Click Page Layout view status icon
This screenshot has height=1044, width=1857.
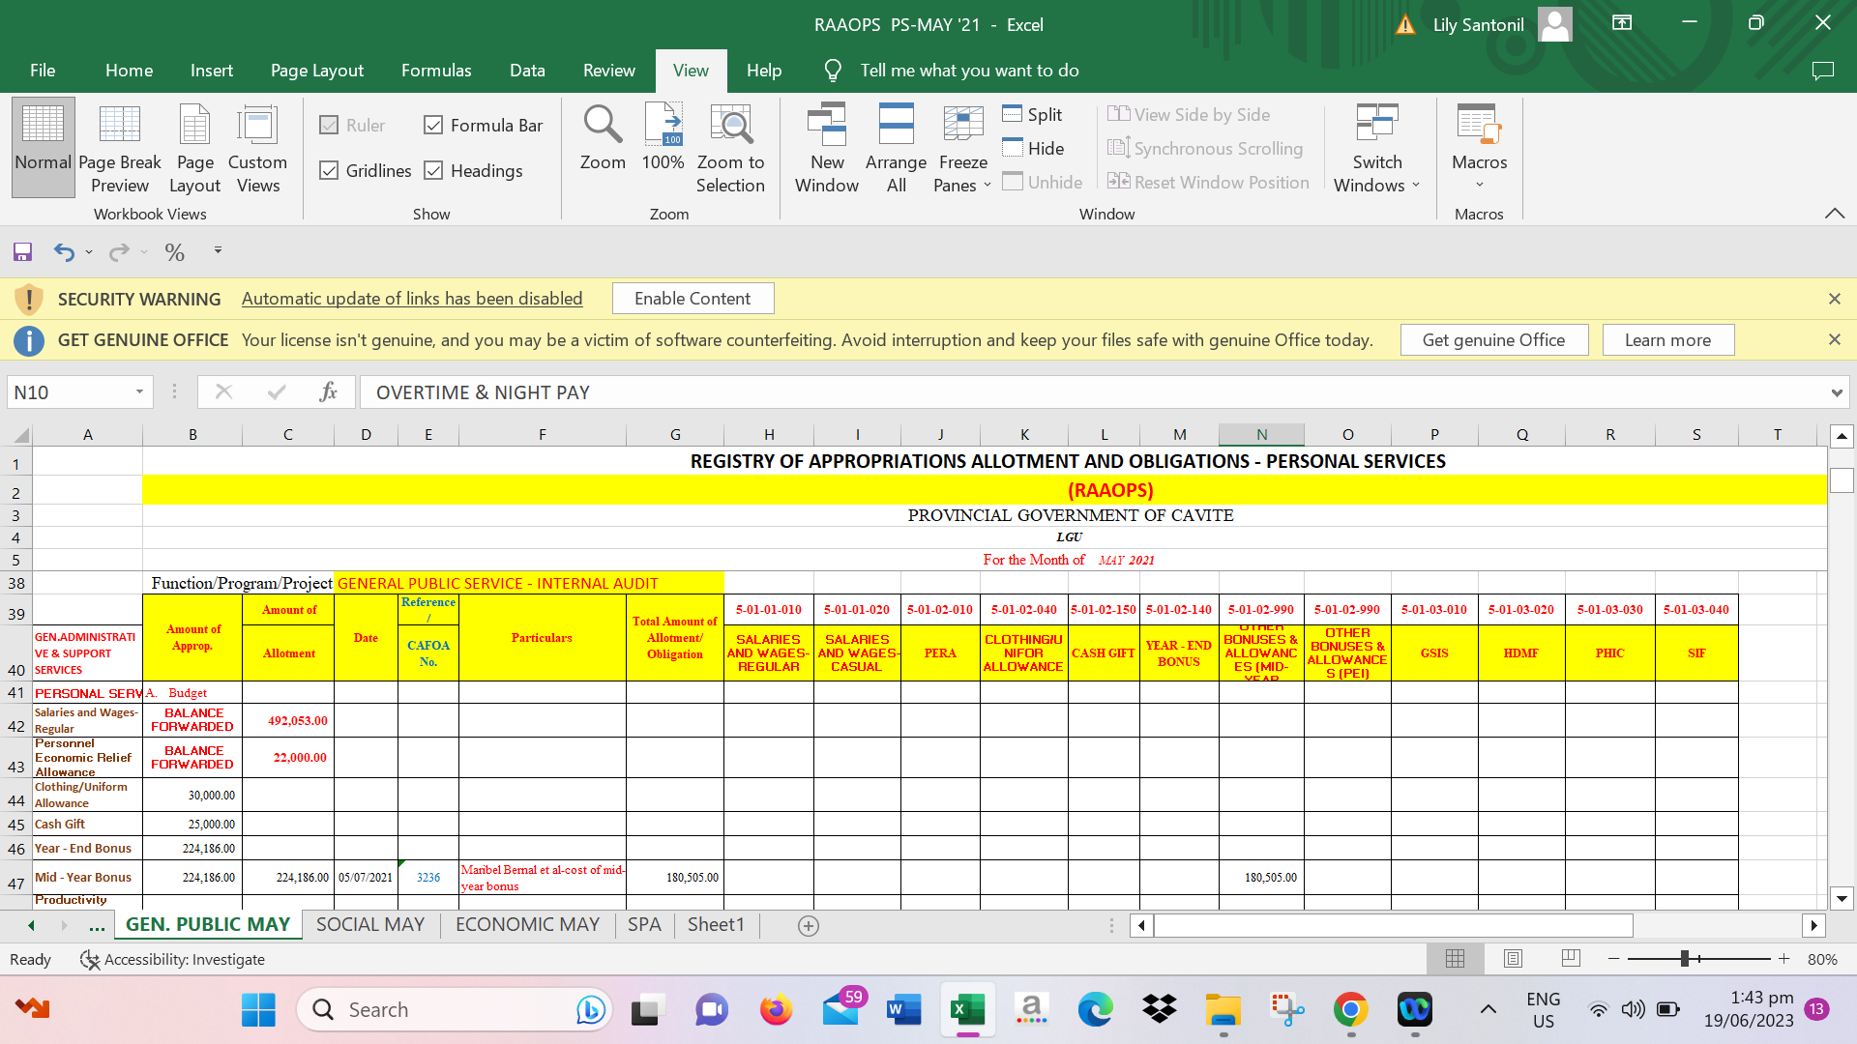(x=1513, y=959)
